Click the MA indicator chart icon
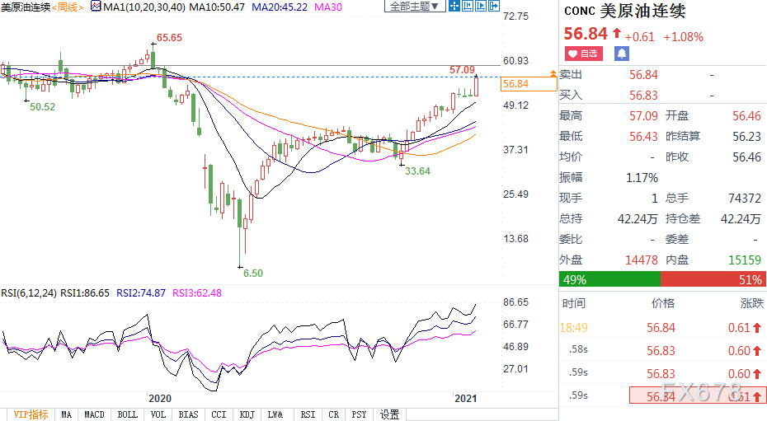This screenshot has width=767, height=421. (96, 7)
